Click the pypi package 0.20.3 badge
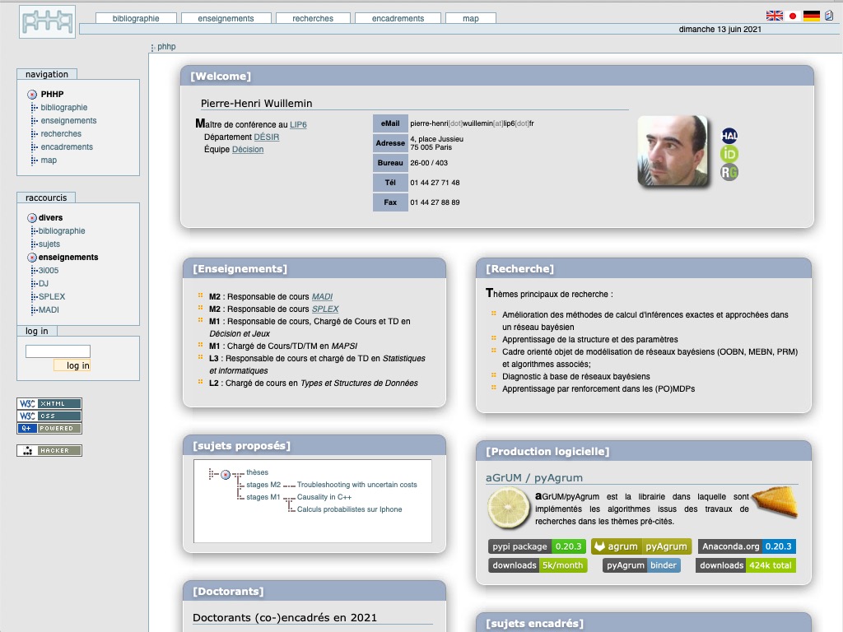The image size is (843, 632). pos(537,546)
